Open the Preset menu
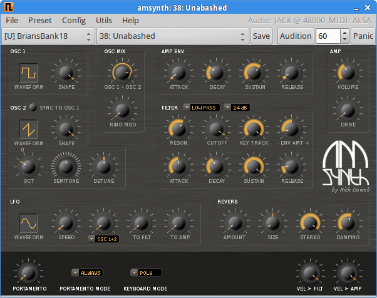The width and height of the screenshot is (377, 298). [40, 21]
